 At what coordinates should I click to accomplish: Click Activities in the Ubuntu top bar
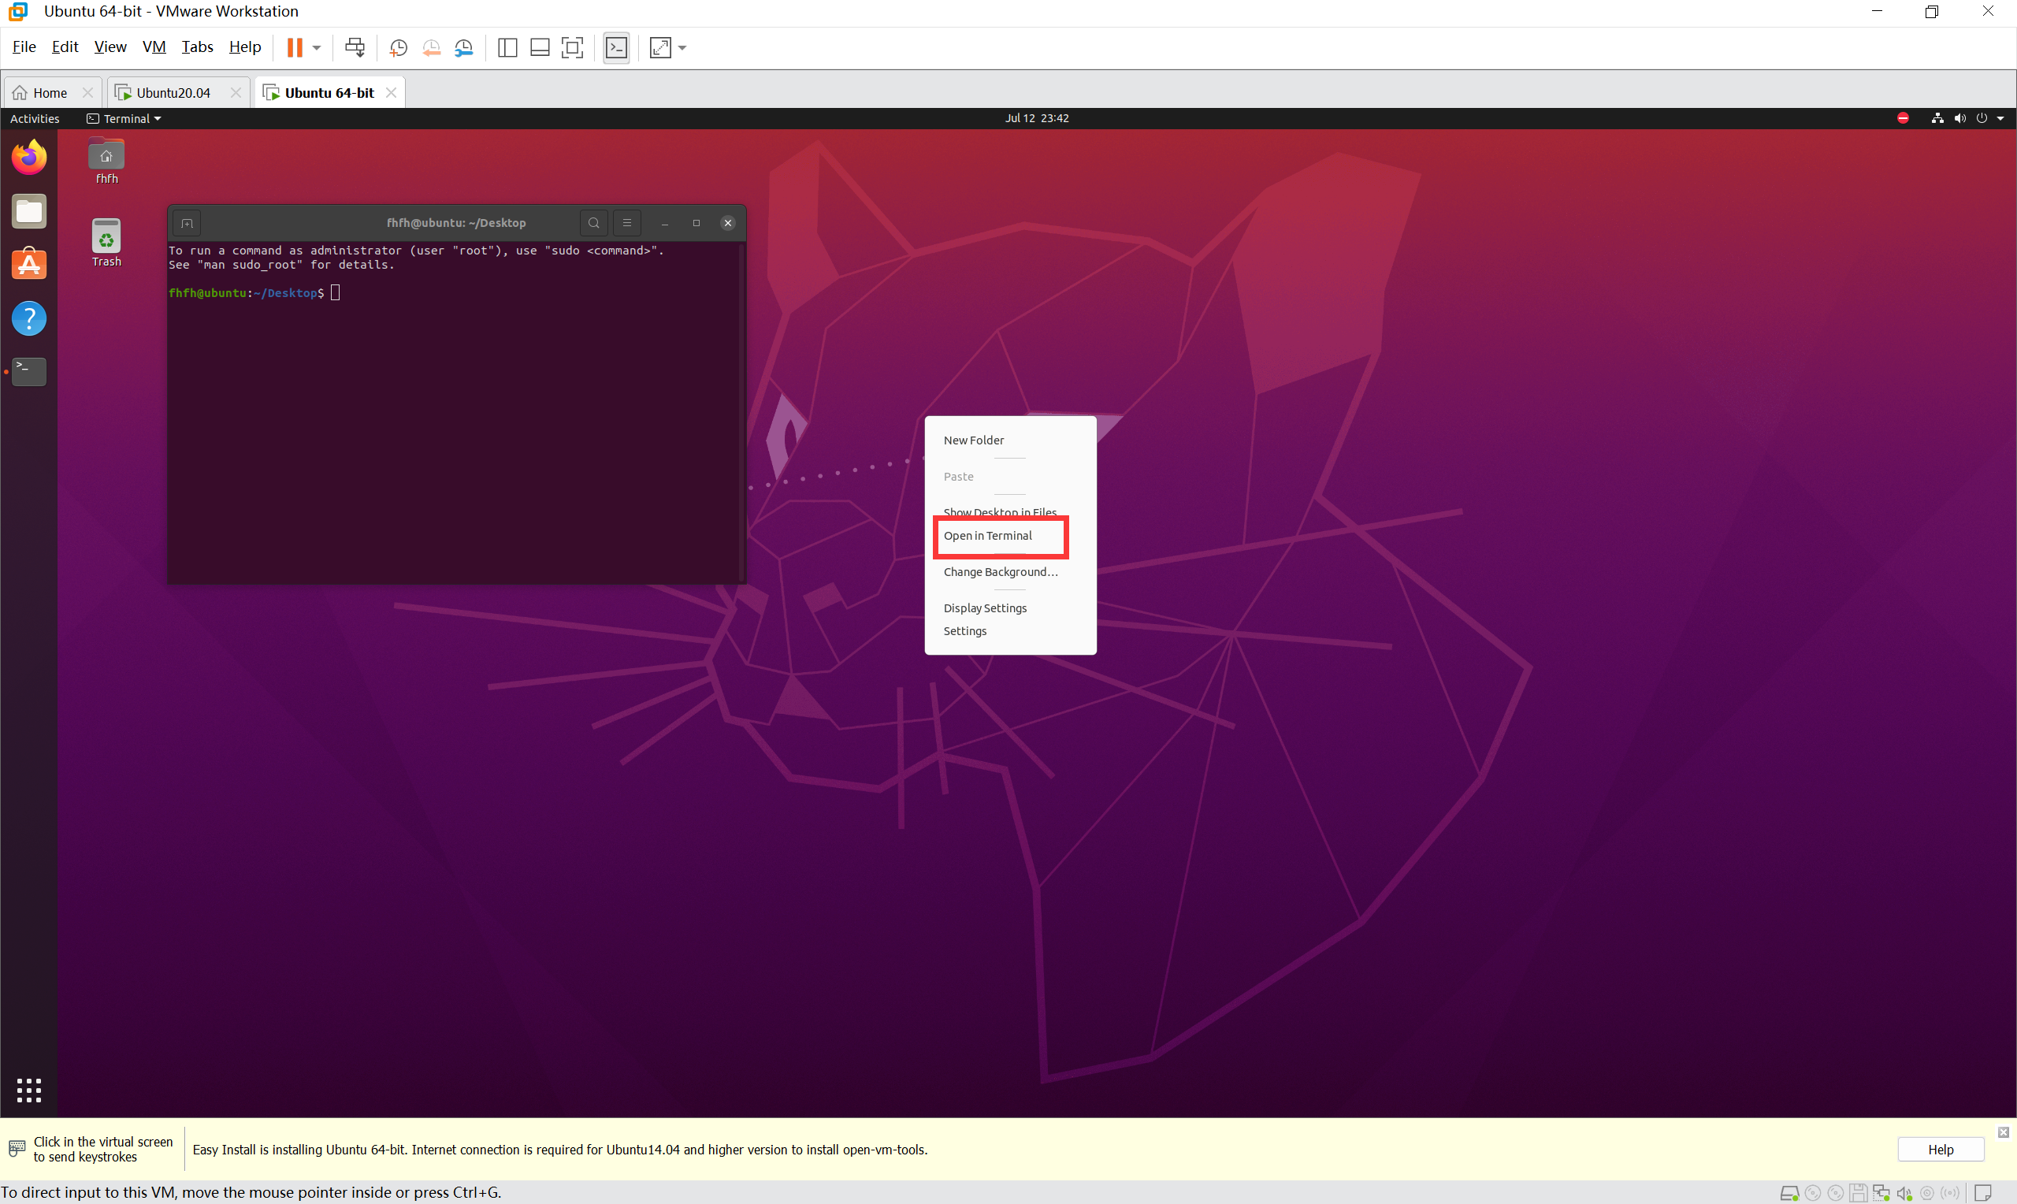click(x=35, y=118)
